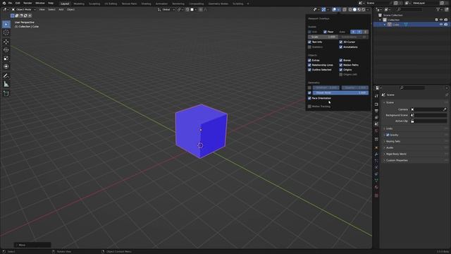Toggle the Origins checkbox
The image size is (451, 254).
pyautogui.click(x=341, y=70)
